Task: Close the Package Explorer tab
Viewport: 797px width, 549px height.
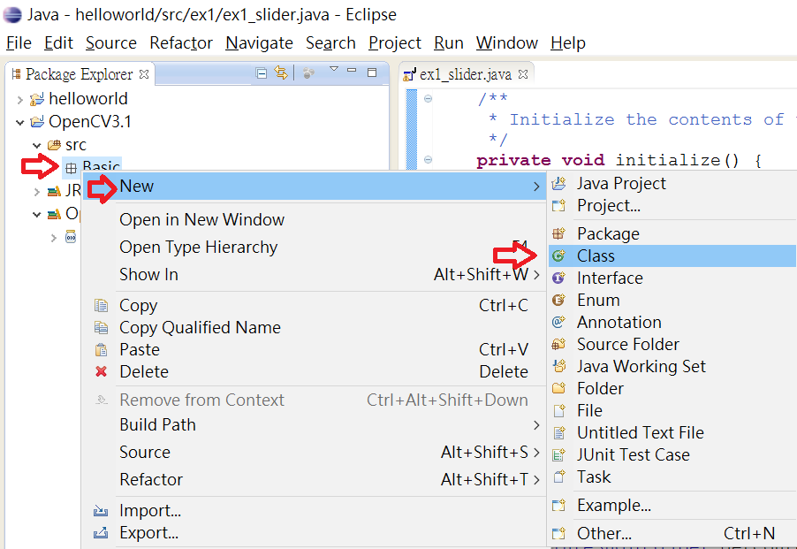Action: point(144,74)
